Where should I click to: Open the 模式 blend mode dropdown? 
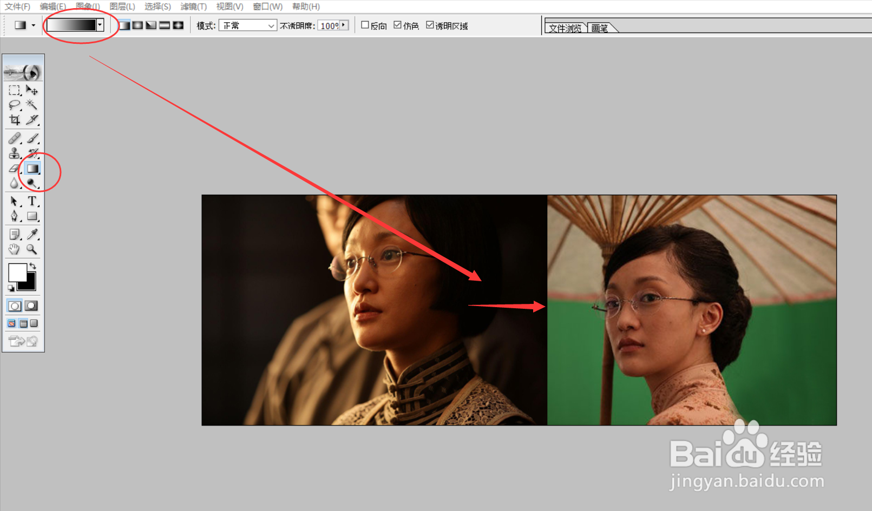248,25
